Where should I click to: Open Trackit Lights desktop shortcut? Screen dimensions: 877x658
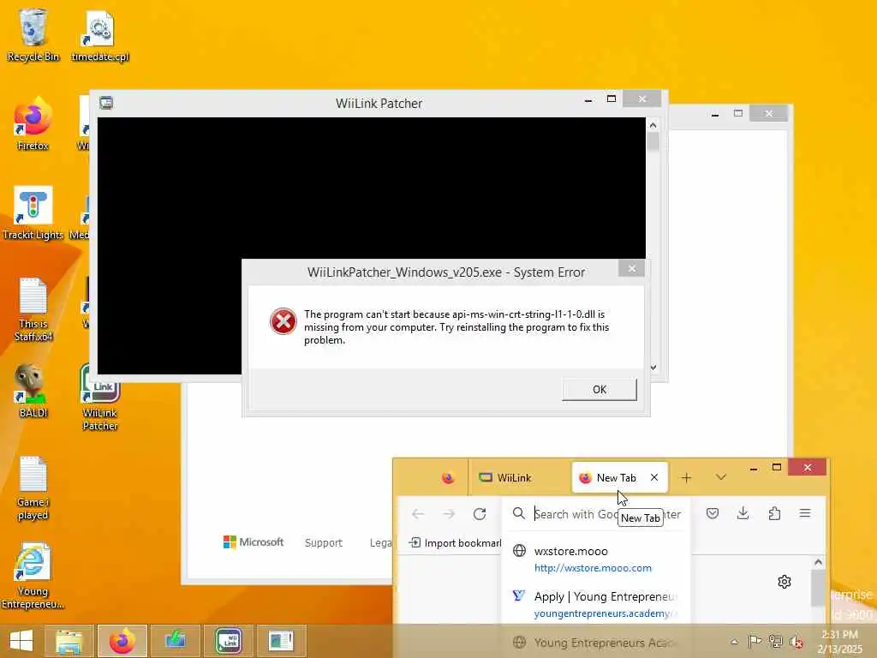33,213
